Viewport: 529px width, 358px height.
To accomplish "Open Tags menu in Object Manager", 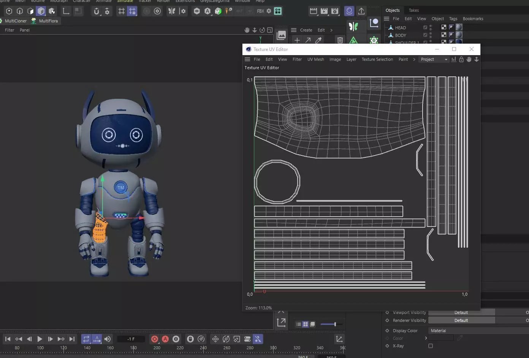I will click(x=453, y=19).
